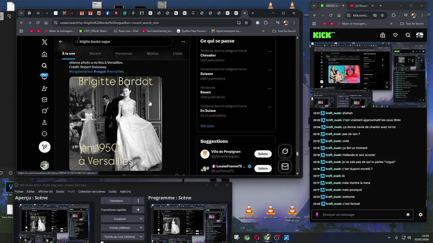Screen dimensions: 433x243
Task: Open Kick profile avatar menu
Action: [419, 35]
